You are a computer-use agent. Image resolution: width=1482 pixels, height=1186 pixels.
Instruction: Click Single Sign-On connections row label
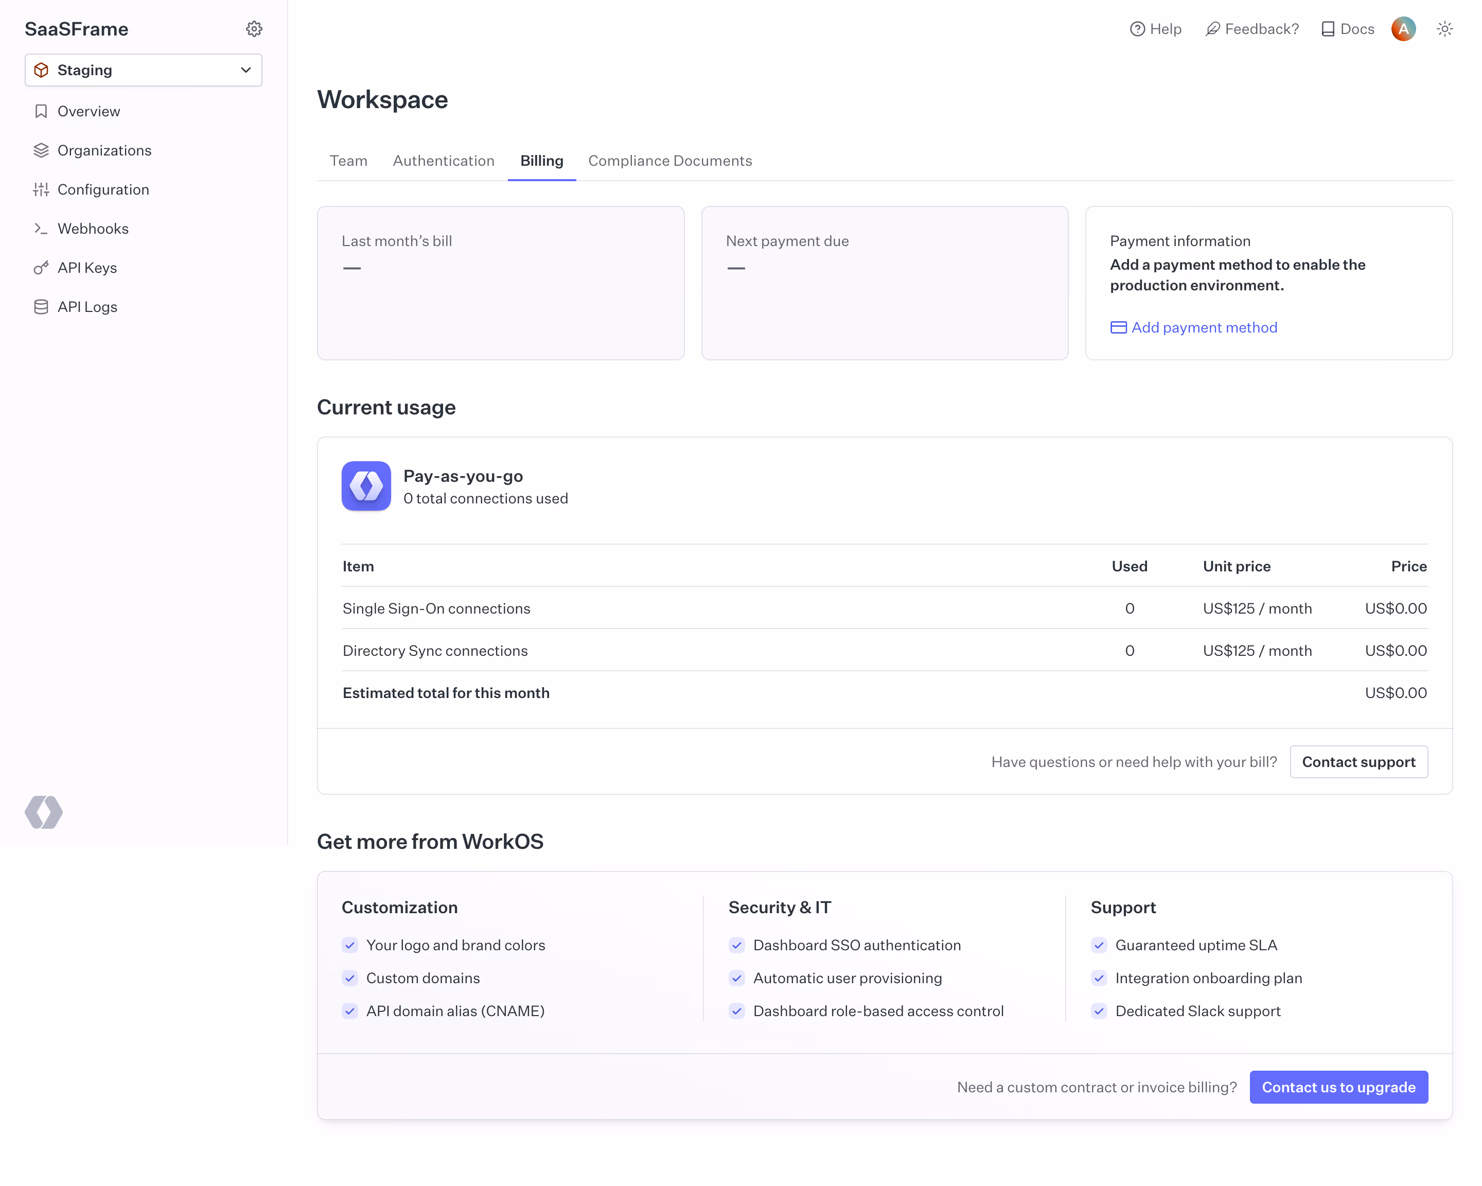tap(436, 608)
